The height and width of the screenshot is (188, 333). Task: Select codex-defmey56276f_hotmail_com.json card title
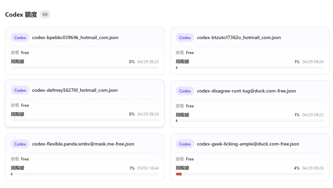[x=75, y=90]
